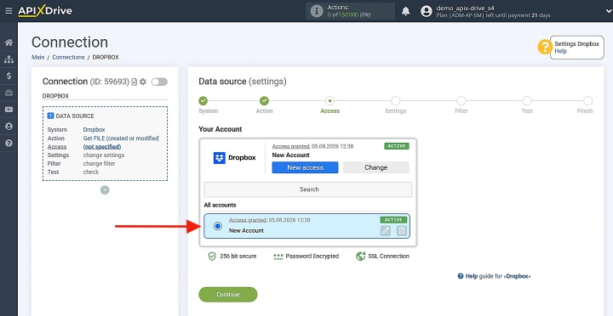Open connection settings gear icon

tap(143, 82)
